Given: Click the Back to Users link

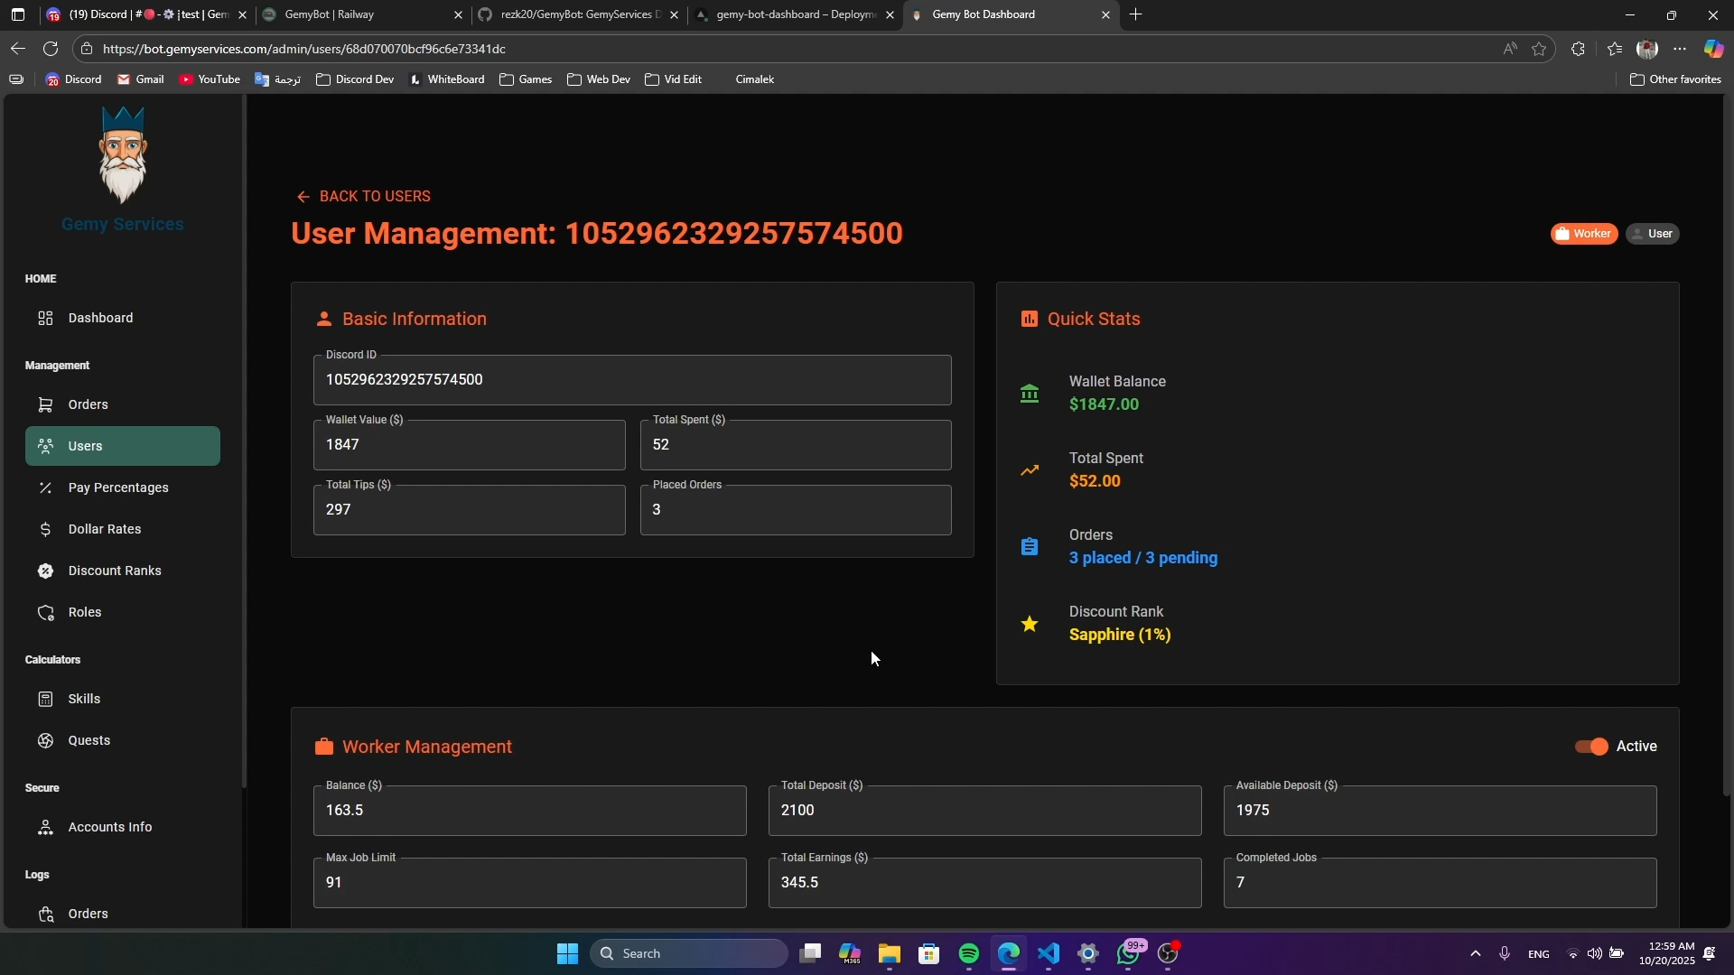Looking at the screenshot, I should [364, 197].
